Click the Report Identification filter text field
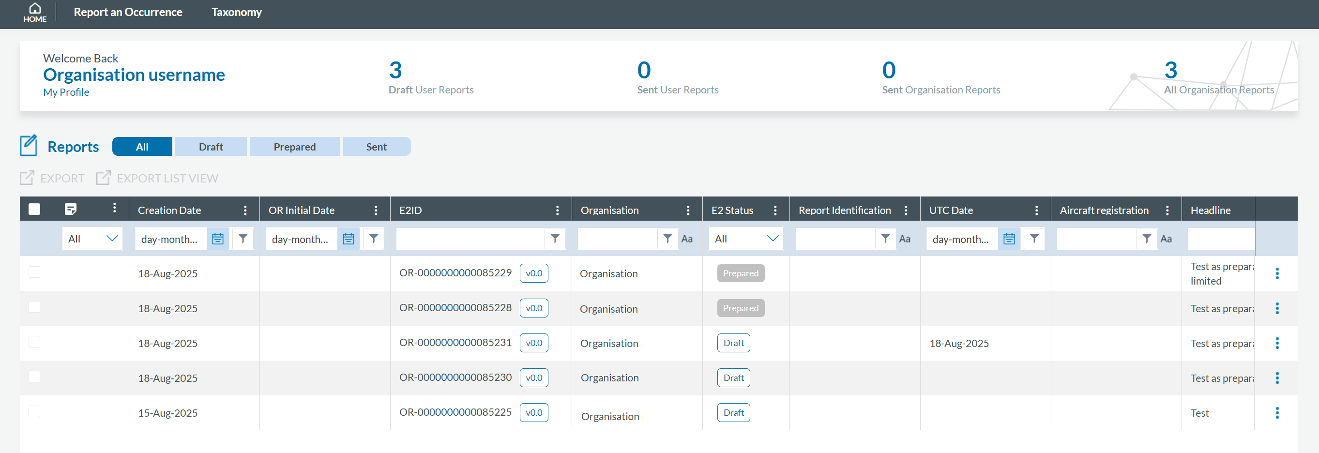The height and width of the screenshot is (453, 1319). pyautogui.click(x=834, y=239)
